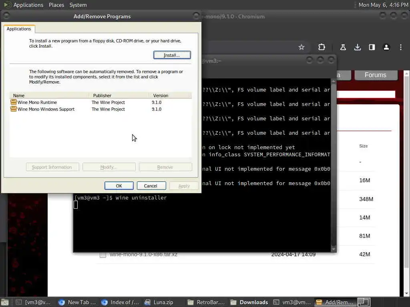Select the Wine Mono Runtime row
The width and height of the screenshot is (410, 307).
pos(100,102)
